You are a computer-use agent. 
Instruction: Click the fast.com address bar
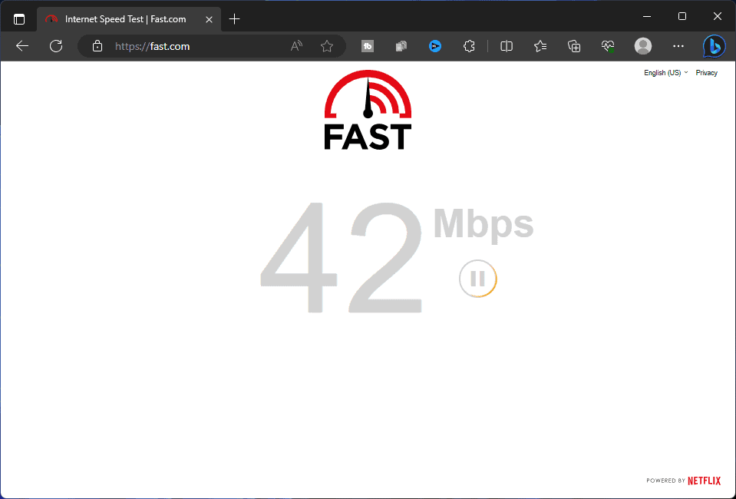click(192, 46)
